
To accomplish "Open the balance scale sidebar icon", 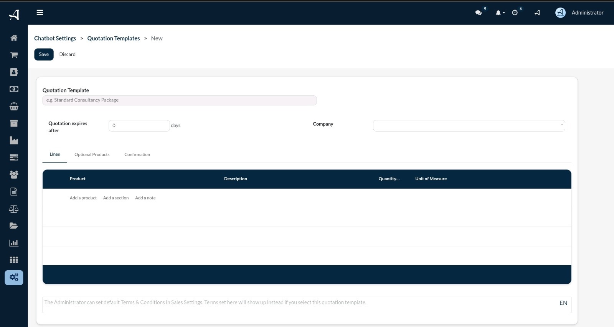I will click(14, 209).
